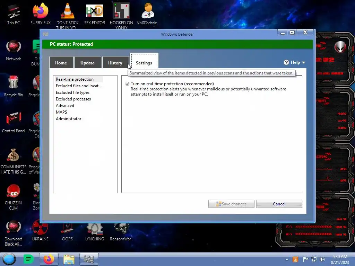Open MAPS settings entry
Viewport: 355px width, 266px height.
(x=61, y=112)
